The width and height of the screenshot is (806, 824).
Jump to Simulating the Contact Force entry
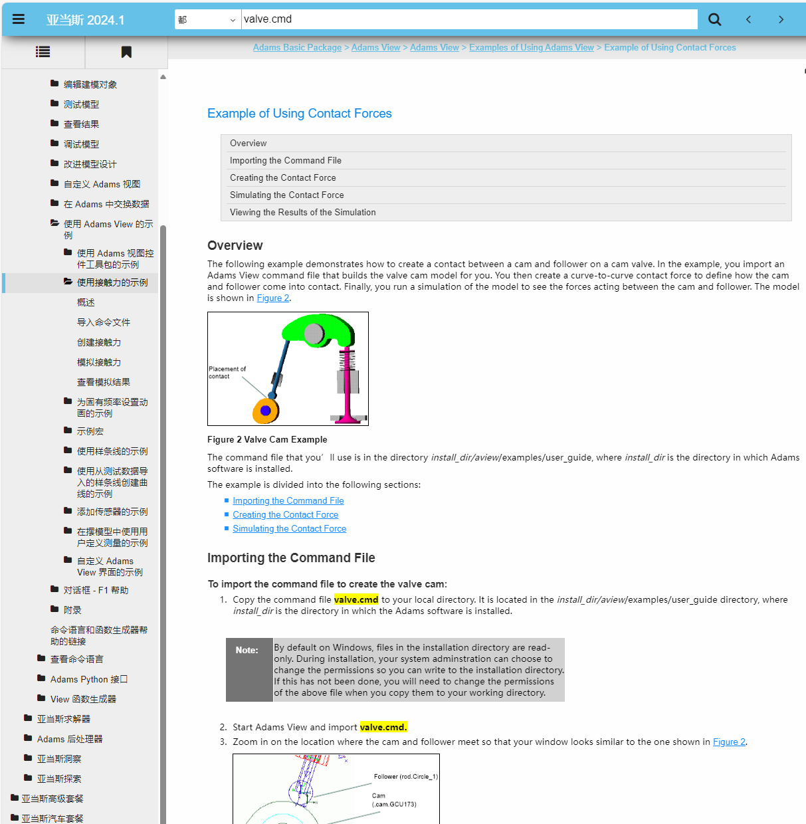pyautogui.click(x=287, y=195)
